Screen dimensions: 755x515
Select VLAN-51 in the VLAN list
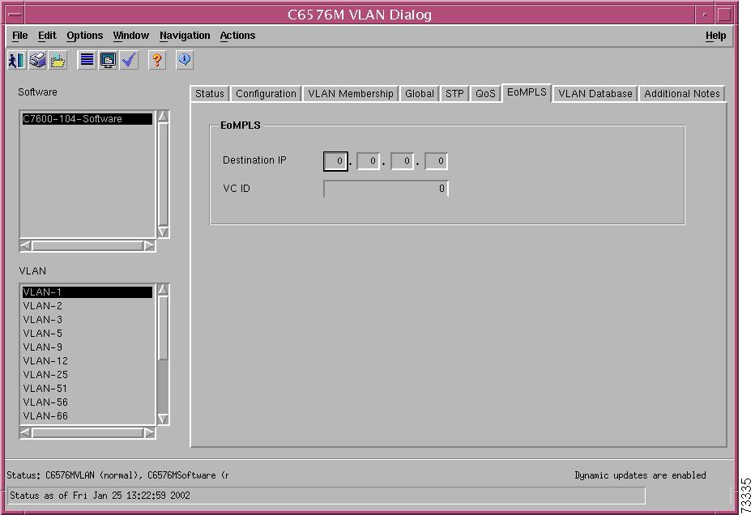tap(87, 389)
